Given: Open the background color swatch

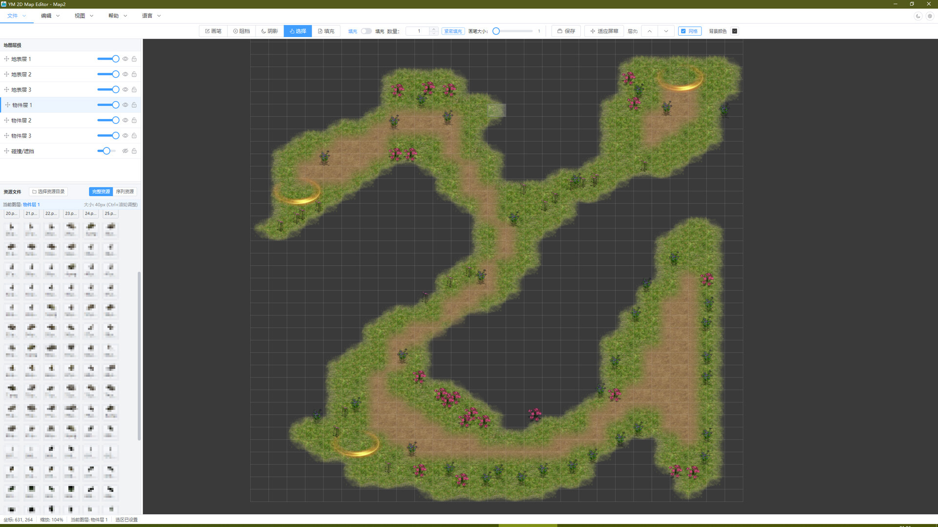Looking at the screenshot, I should pyautogui.click(x=734, y=31).
